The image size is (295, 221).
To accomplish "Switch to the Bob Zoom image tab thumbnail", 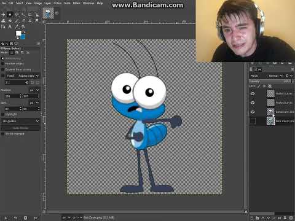I will [48, 14].
